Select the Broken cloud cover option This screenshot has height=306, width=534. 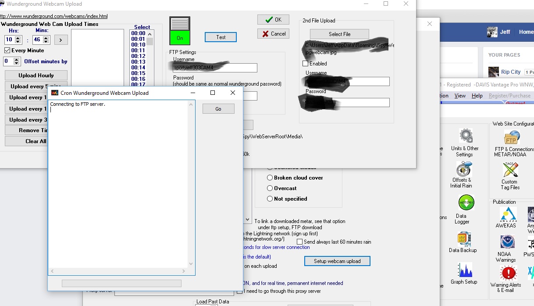270,178
